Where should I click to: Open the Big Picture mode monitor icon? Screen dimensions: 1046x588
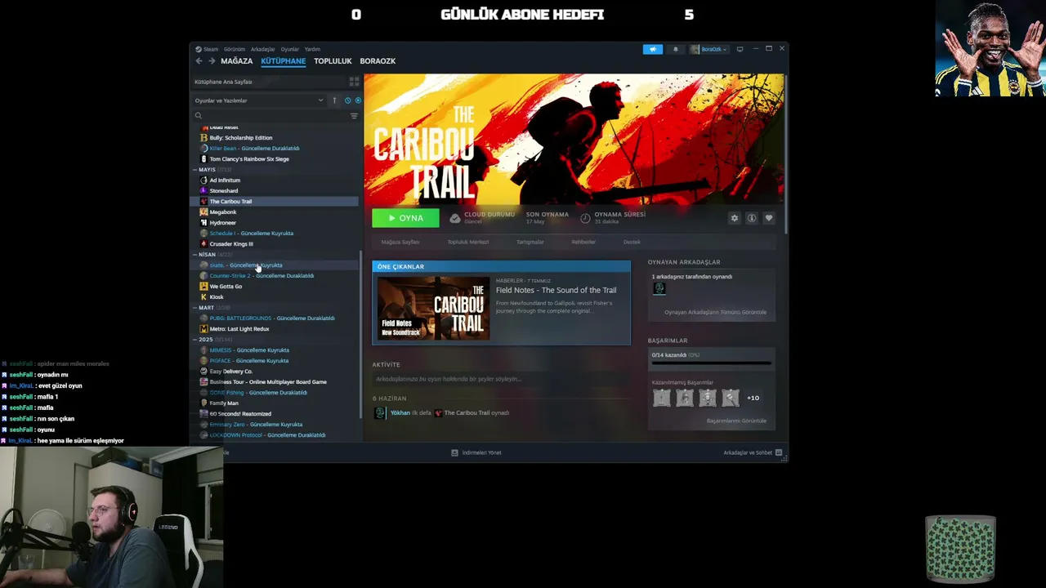[x=740, y=49]
